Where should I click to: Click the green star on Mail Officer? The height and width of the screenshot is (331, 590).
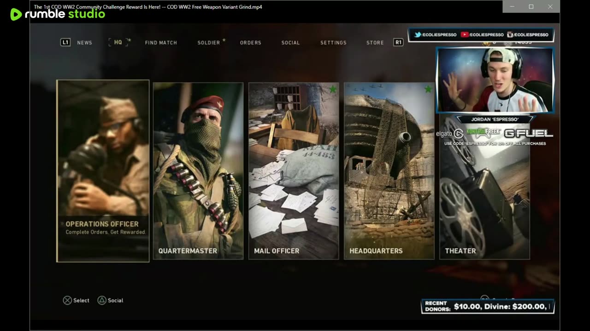click(x=333, y=89)
